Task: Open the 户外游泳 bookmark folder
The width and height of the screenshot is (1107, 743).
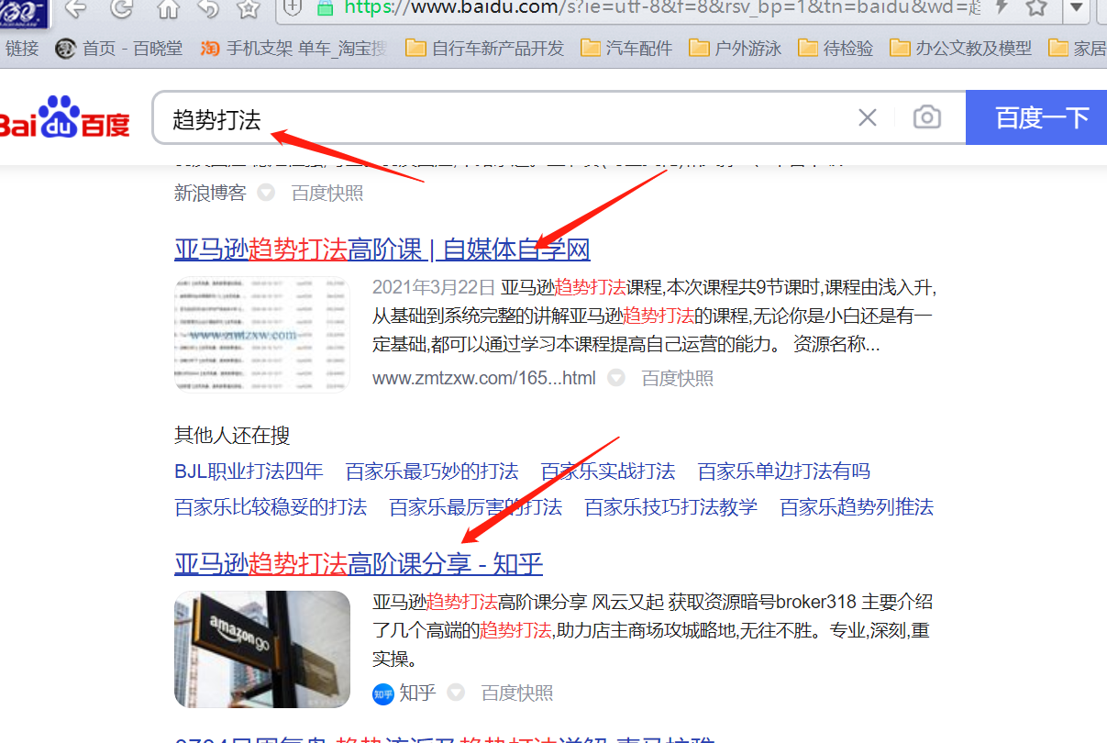Action: pyautogui.click(x=736, y=48)
